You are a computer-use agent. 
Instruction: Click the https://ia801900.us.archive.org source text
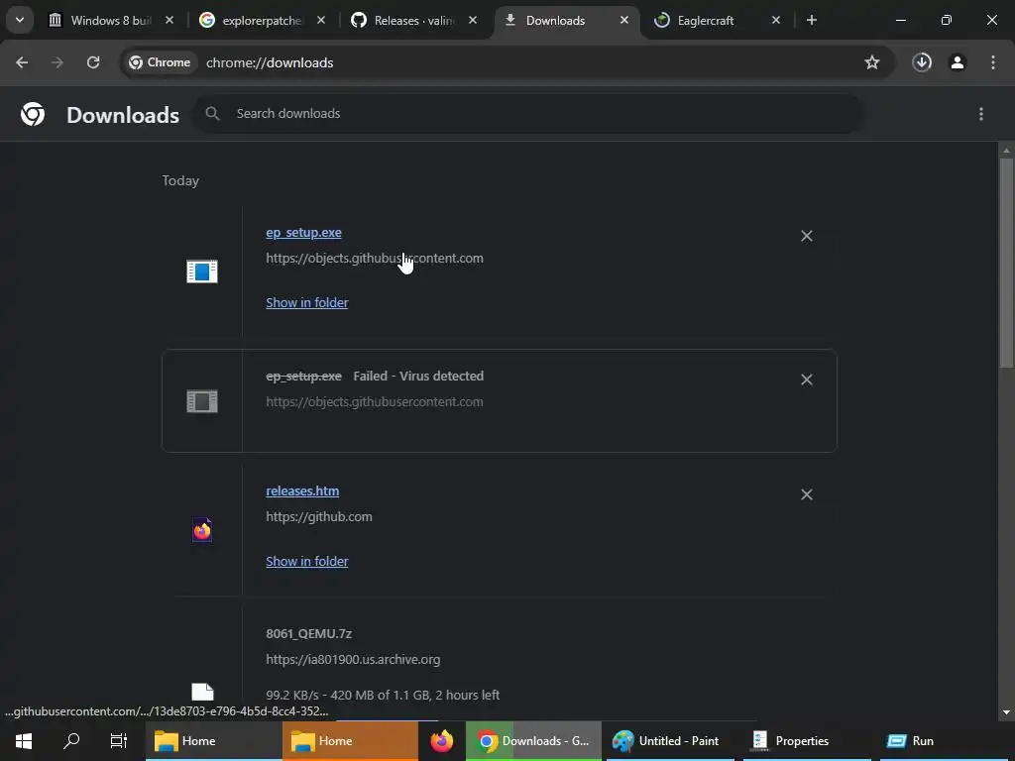coord(353,659)
